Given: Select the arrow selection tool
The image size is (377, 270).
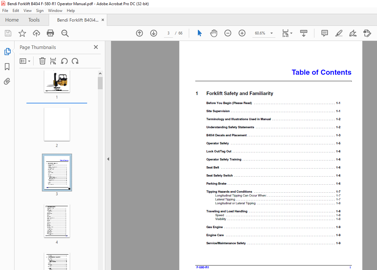Looking at the screenshot, I should (x=199, y=33).
